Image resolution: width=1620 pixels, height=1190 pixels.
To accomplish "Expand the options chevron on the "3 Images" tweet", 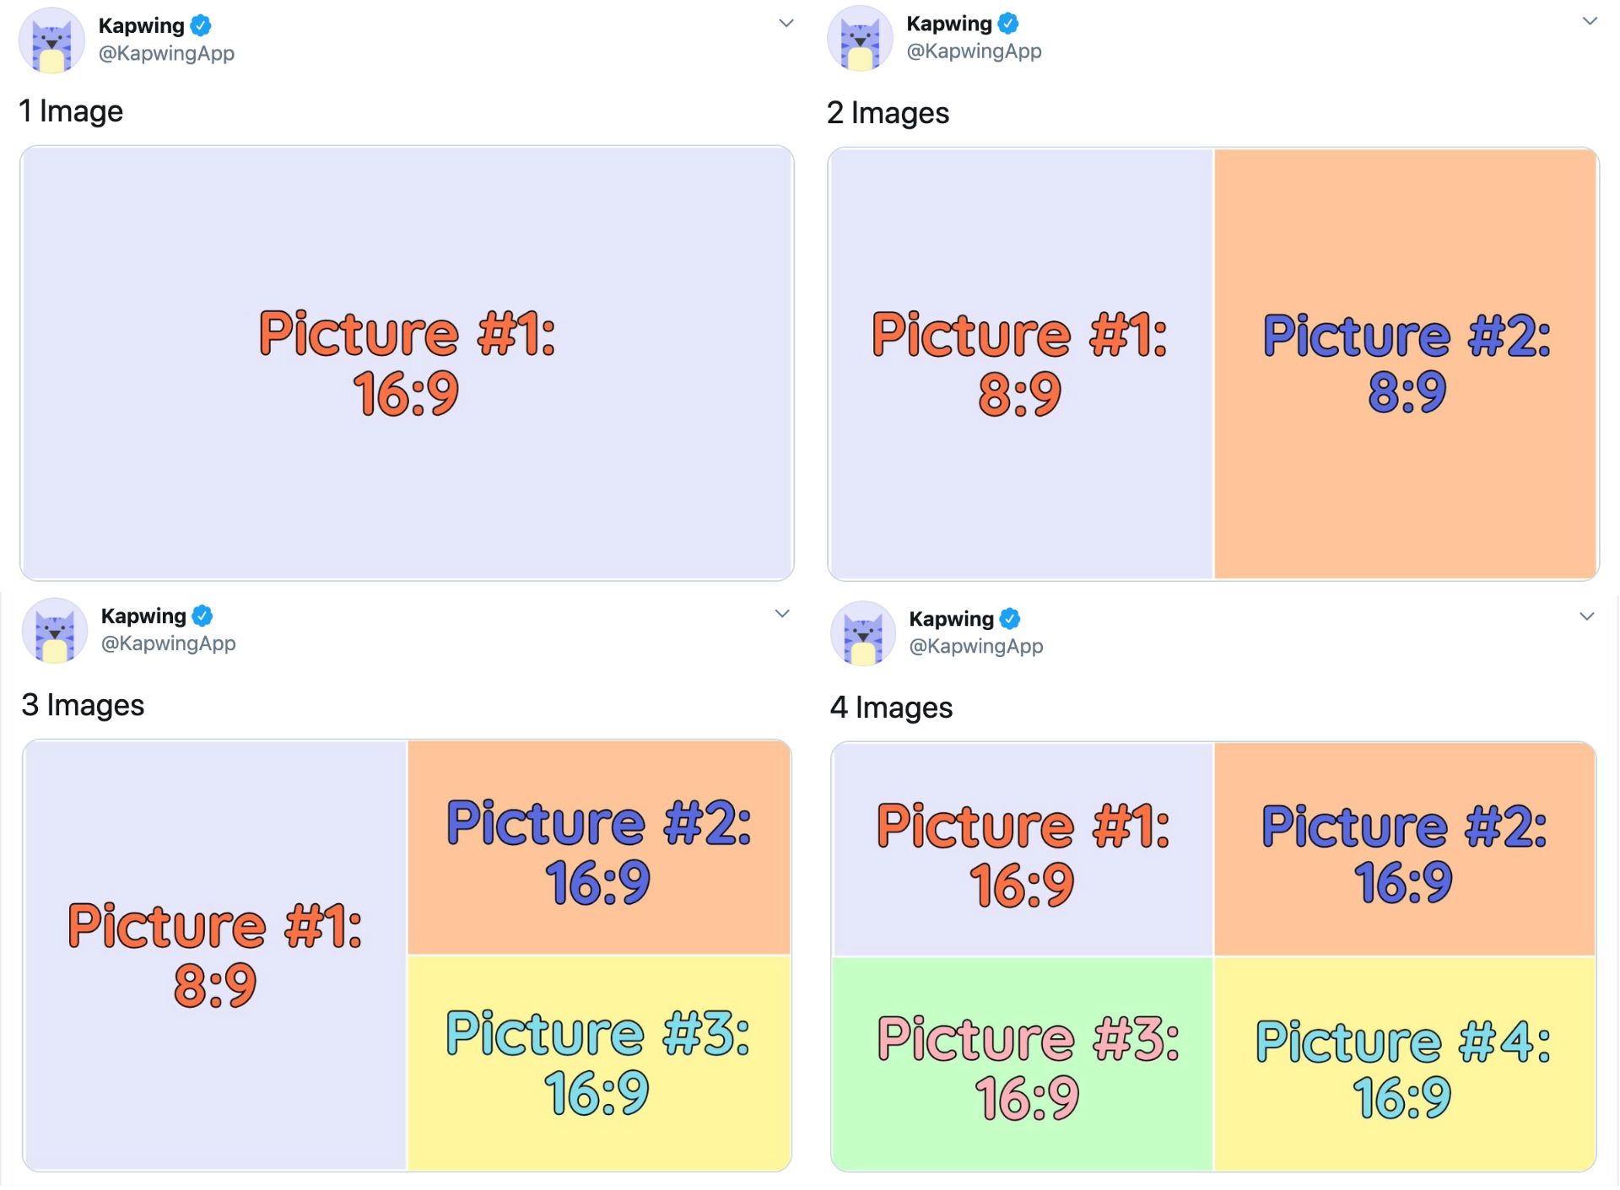I will (782, 614).
